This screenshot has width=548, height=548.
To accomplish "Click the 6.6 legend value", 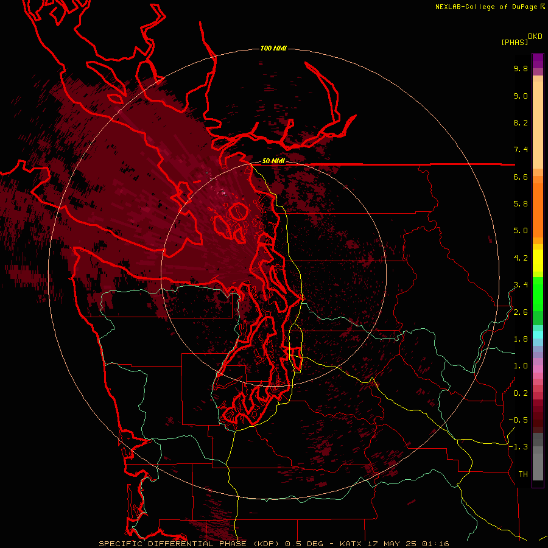I will [521, 177].
